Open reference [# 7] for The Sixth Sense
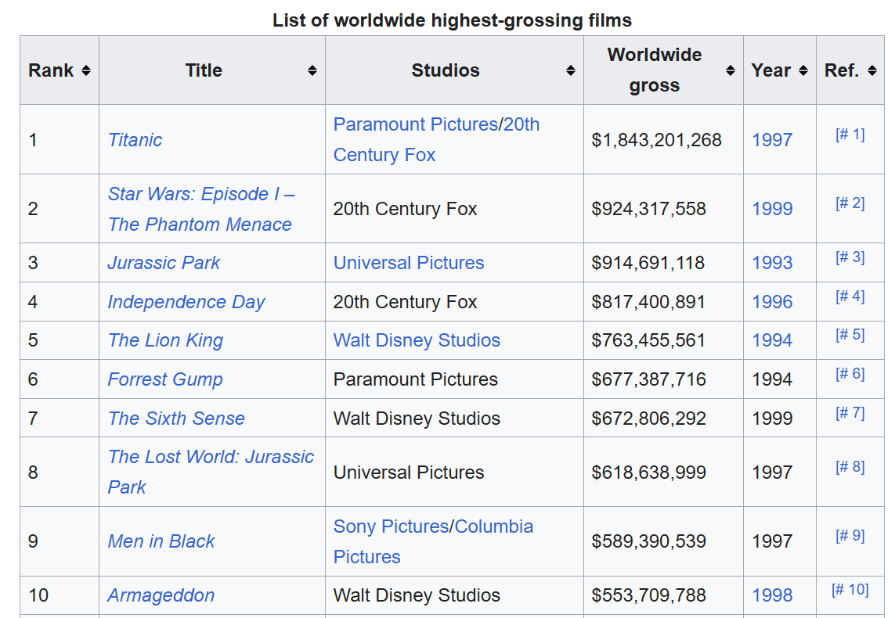This screenshot has width=895, height=618. pyautogui.click(x=850, y=412)
